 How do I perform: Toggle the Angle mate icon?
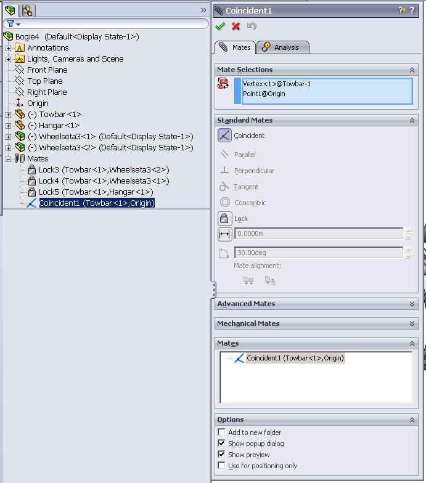[224, 253]
